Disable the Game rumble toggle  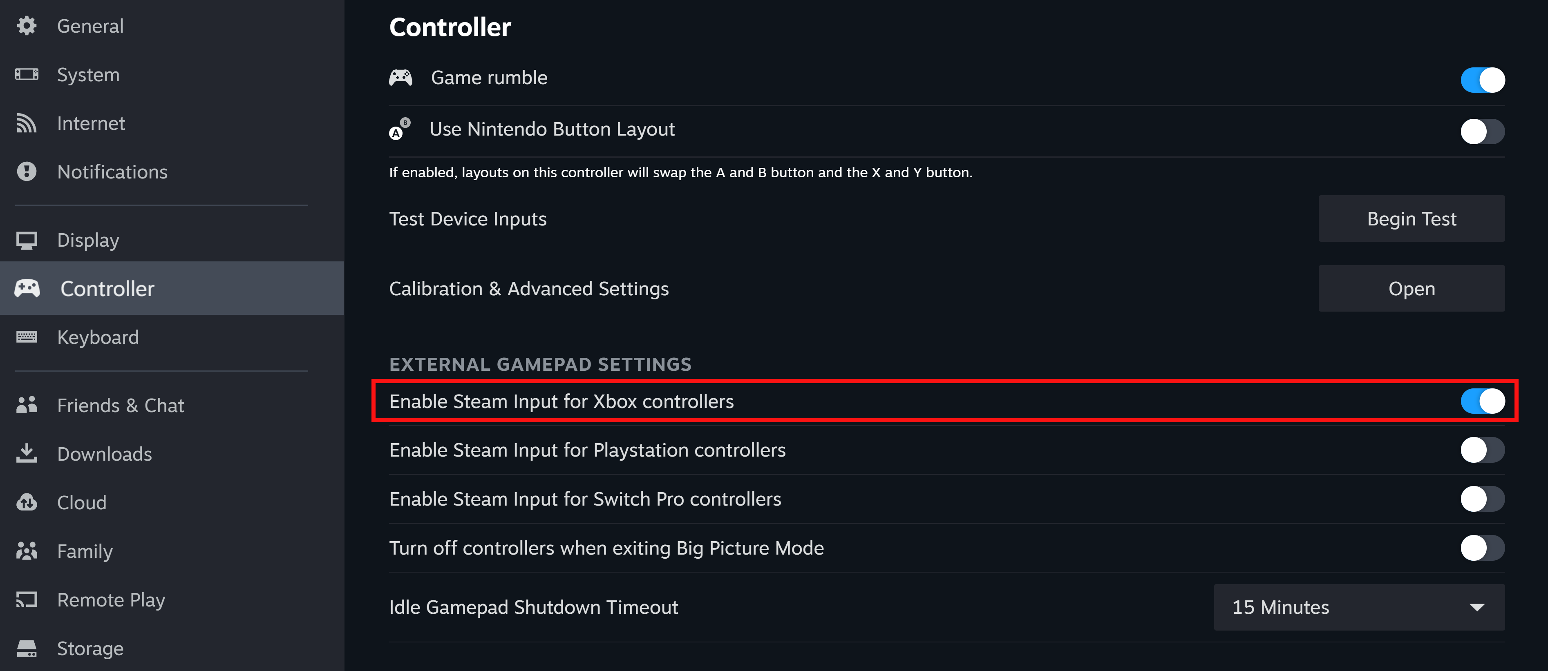coord(1482,80)
